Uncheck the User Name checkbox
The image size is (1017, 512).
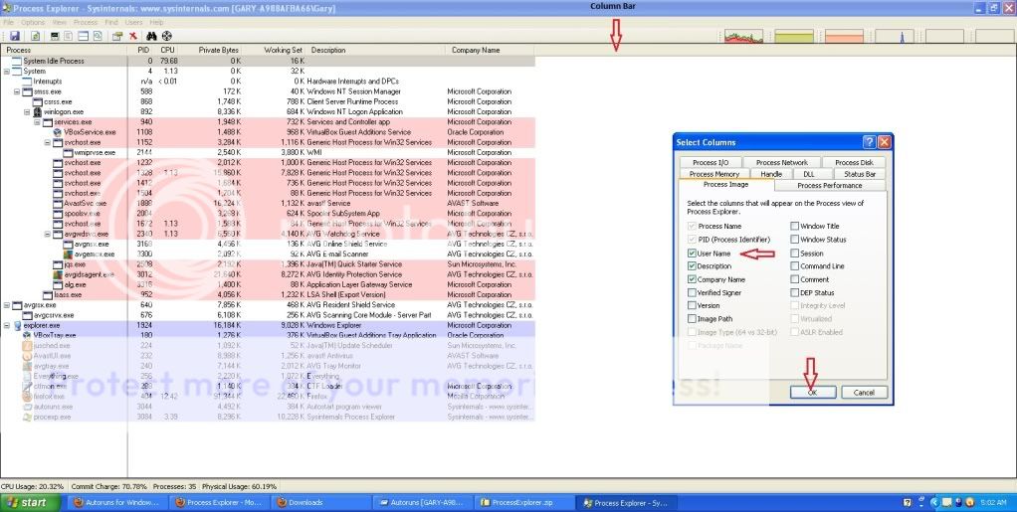tap(692, 254)
